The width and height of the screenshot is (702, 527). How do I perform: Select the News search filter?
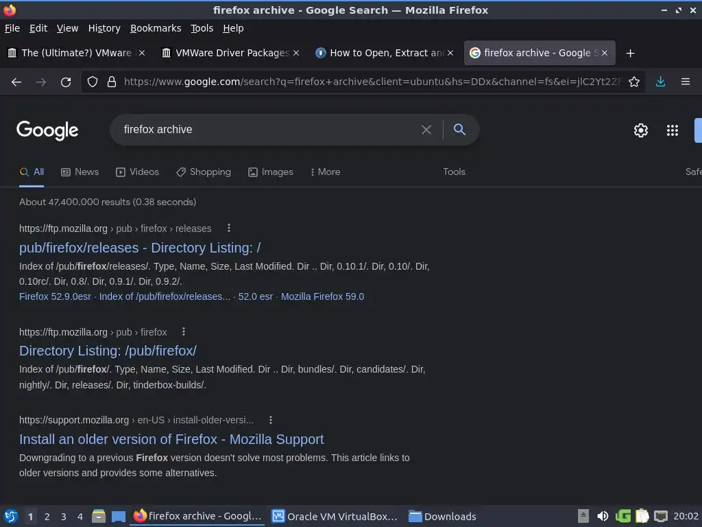(x=80, y=172)
